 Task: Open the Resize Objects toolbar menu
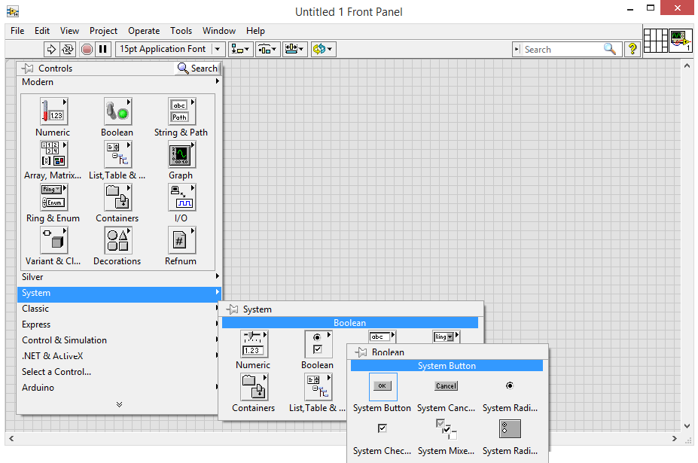point(294,49)
